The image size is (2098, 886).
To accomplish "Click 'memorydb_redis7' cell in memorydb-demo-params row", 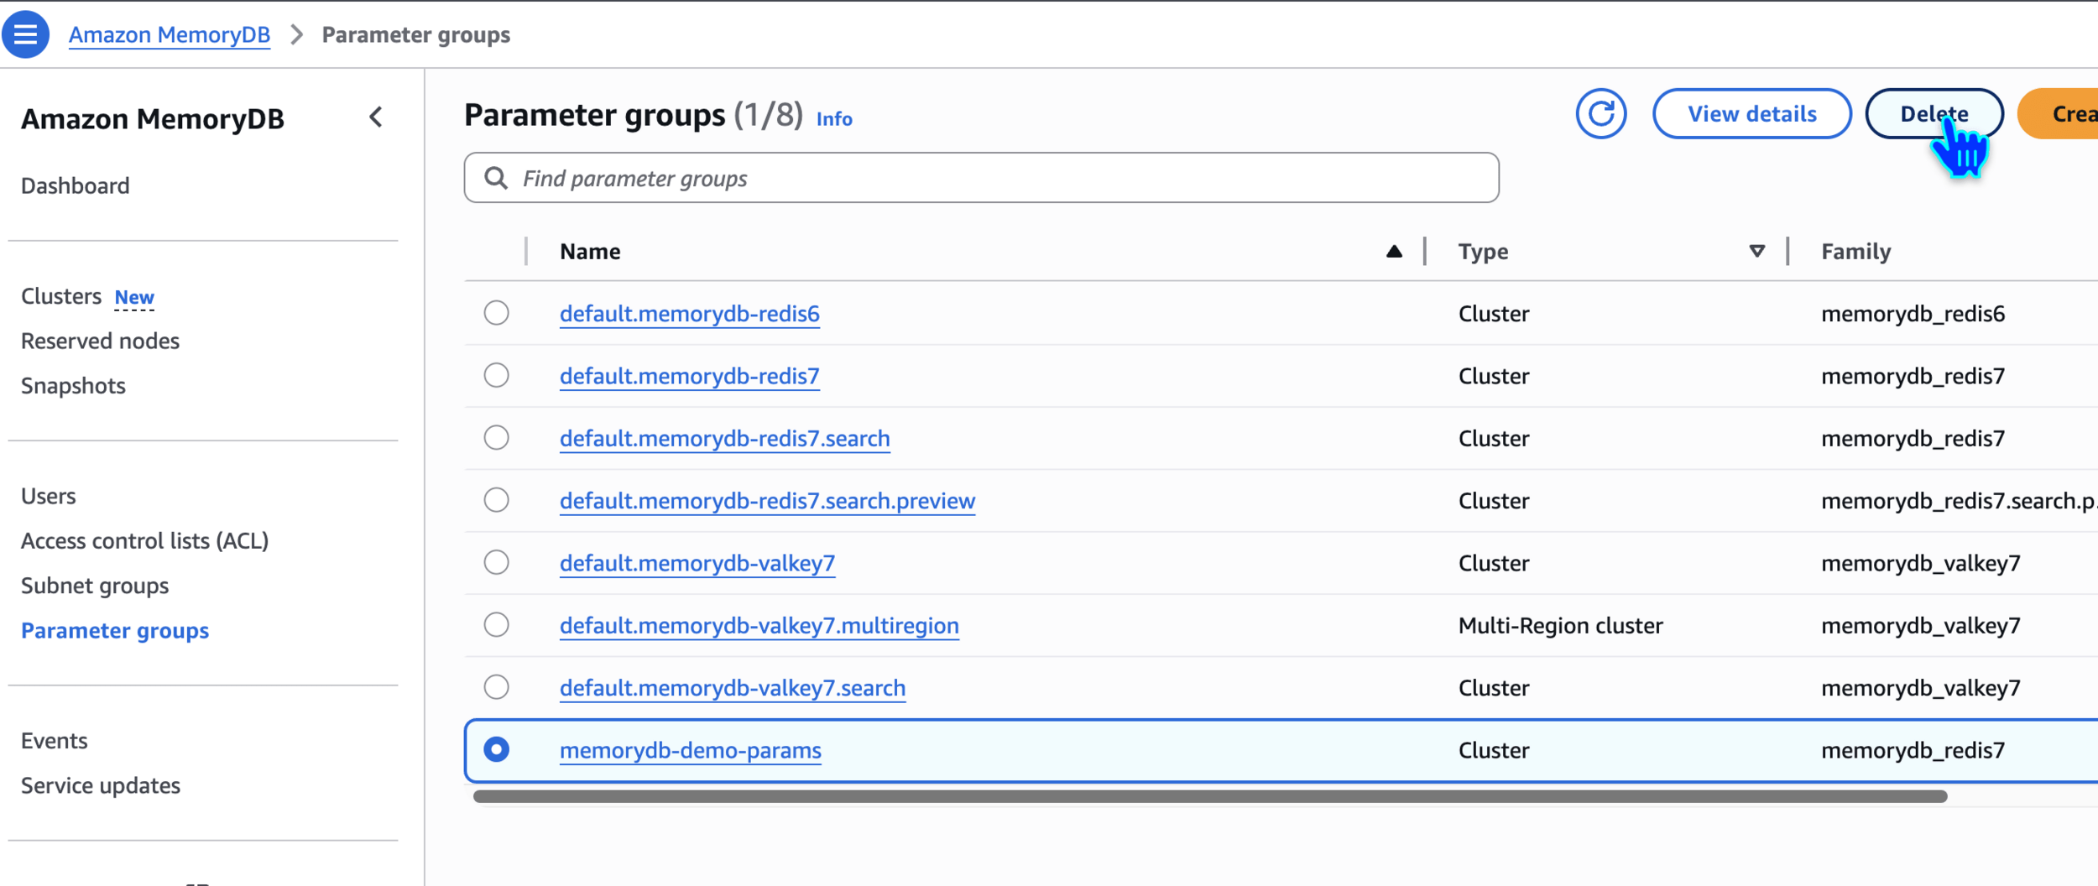I will coord(1913,750).
